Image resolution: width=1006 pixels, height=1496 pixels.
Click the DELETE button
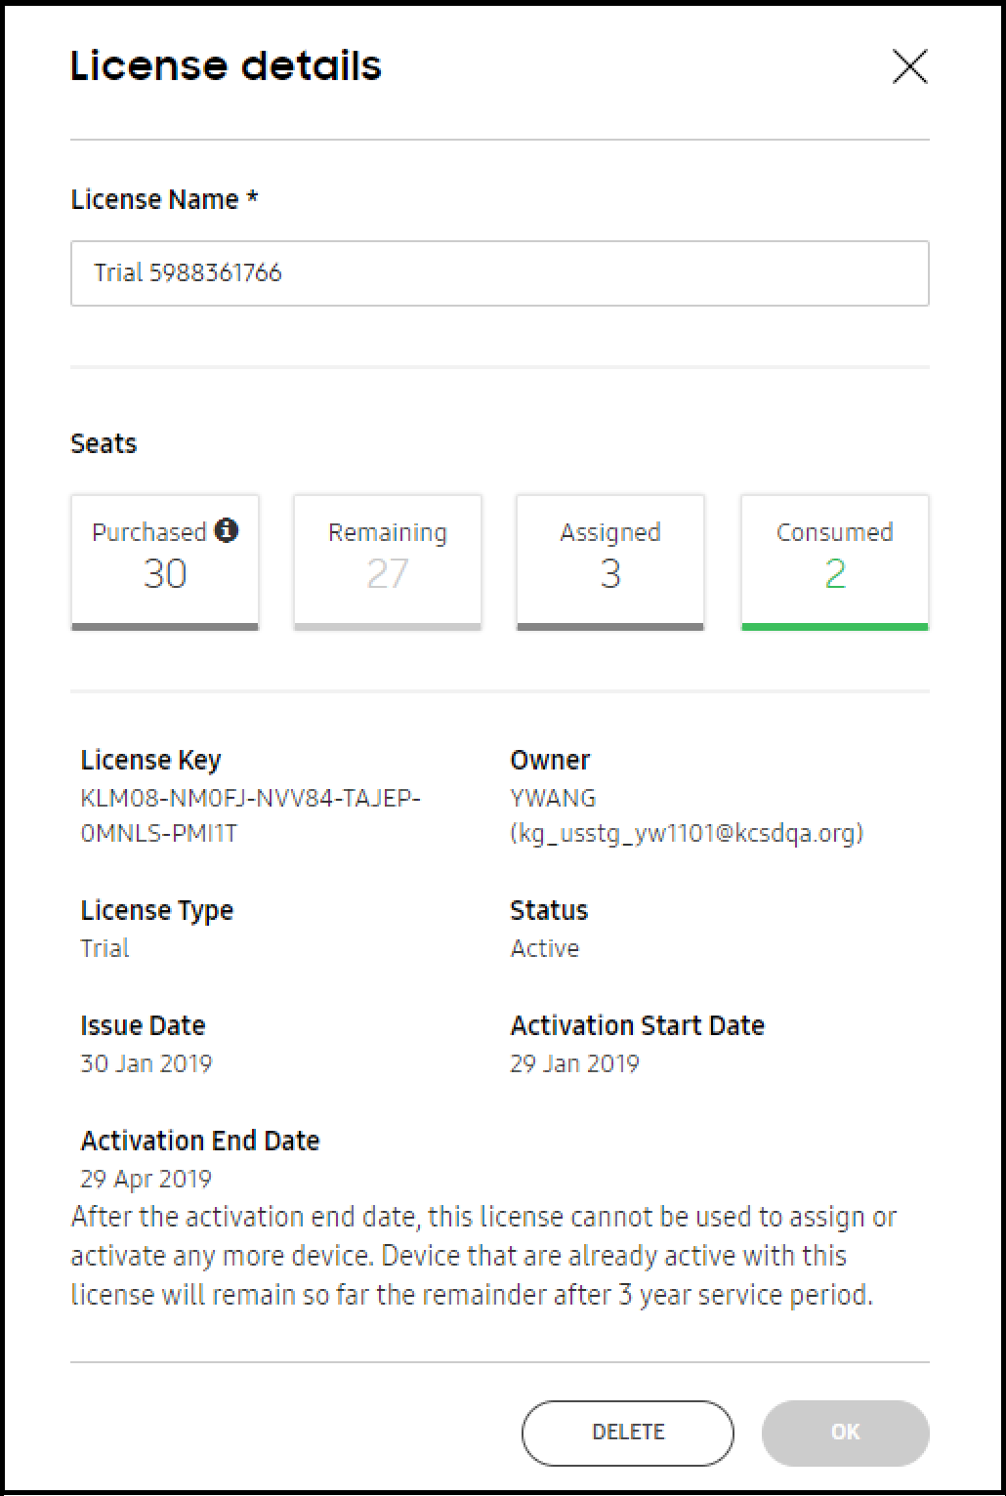pos(626,1433)
